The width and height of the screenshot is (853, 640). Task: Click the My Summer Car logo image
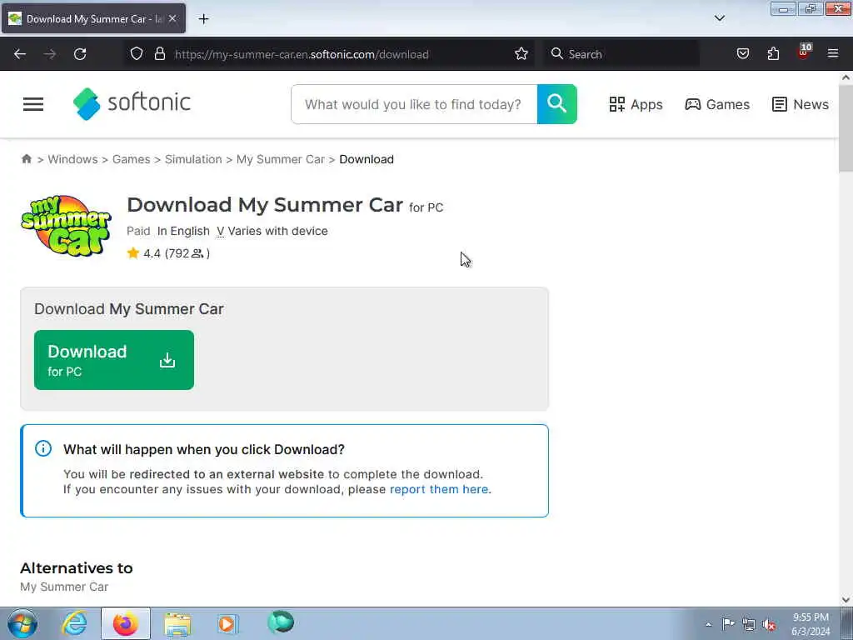pos(66,225)
